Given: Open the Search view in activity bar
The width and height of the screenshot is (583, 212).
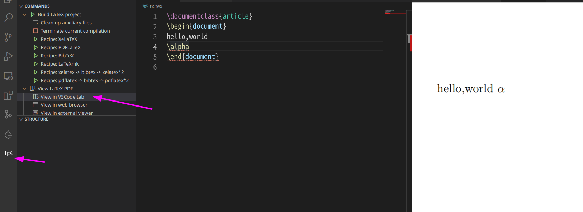Looking at the screenshot, I should coord(8,18).
